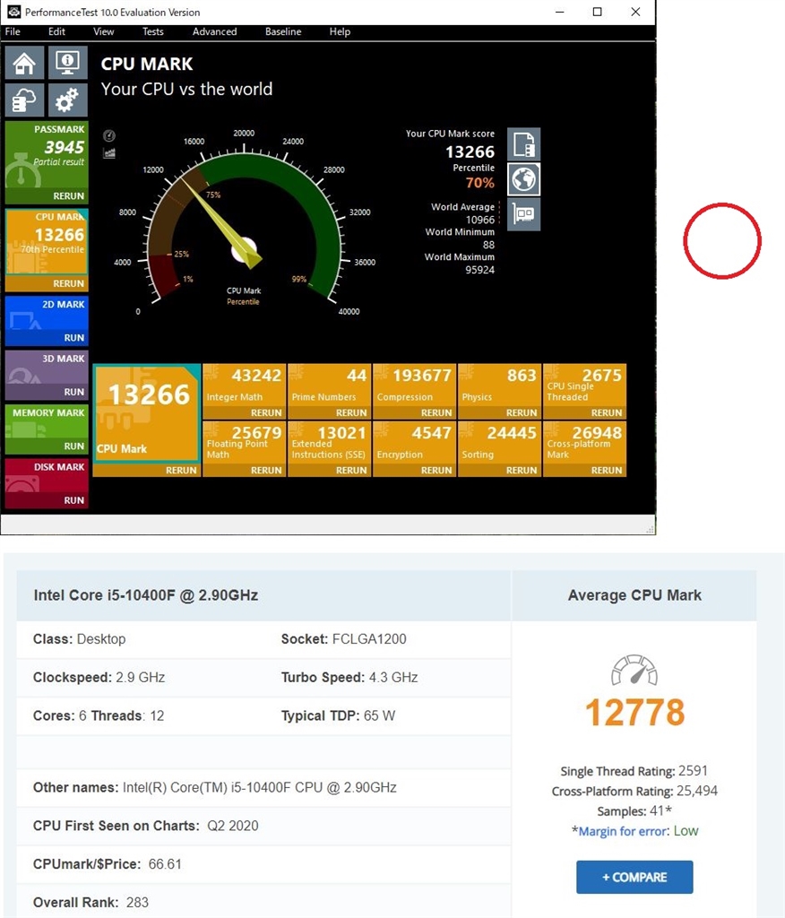Click the World Maximum value 95924
Image resolution: width=785 pixels, height=918 pixels.
tap(480, 270)
